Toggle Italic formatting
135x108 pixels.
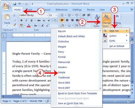click(x=26, y=20)
